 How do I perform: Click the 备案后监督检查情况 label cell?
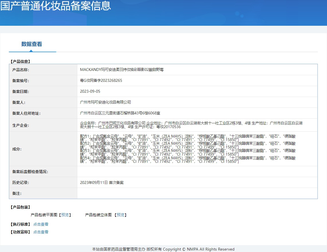[43, 172]
